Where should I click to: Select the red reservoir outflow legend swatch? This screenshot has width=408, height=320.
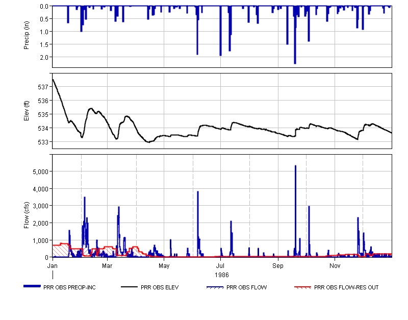pyautogui.click(x=302, y=287)
